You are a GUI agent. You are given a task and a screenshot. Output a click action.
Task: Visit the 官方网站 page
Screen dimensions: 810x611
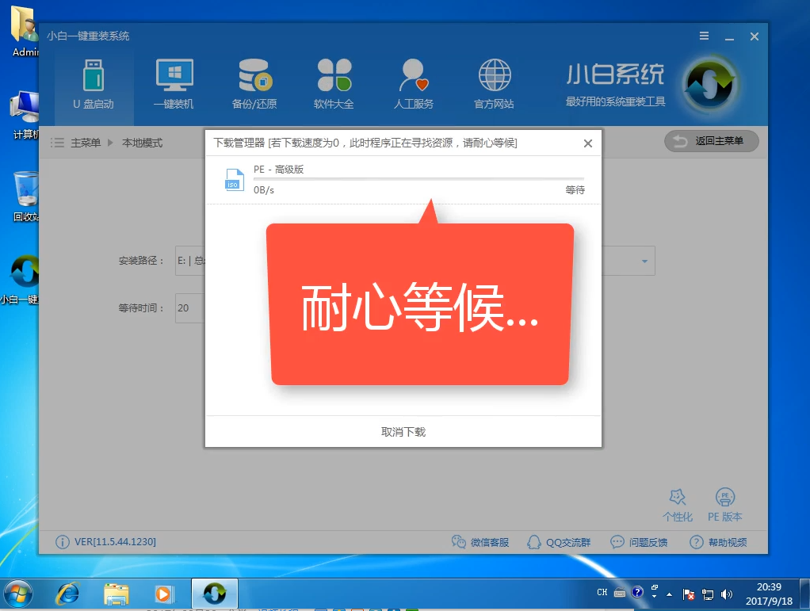coord(494,83)
